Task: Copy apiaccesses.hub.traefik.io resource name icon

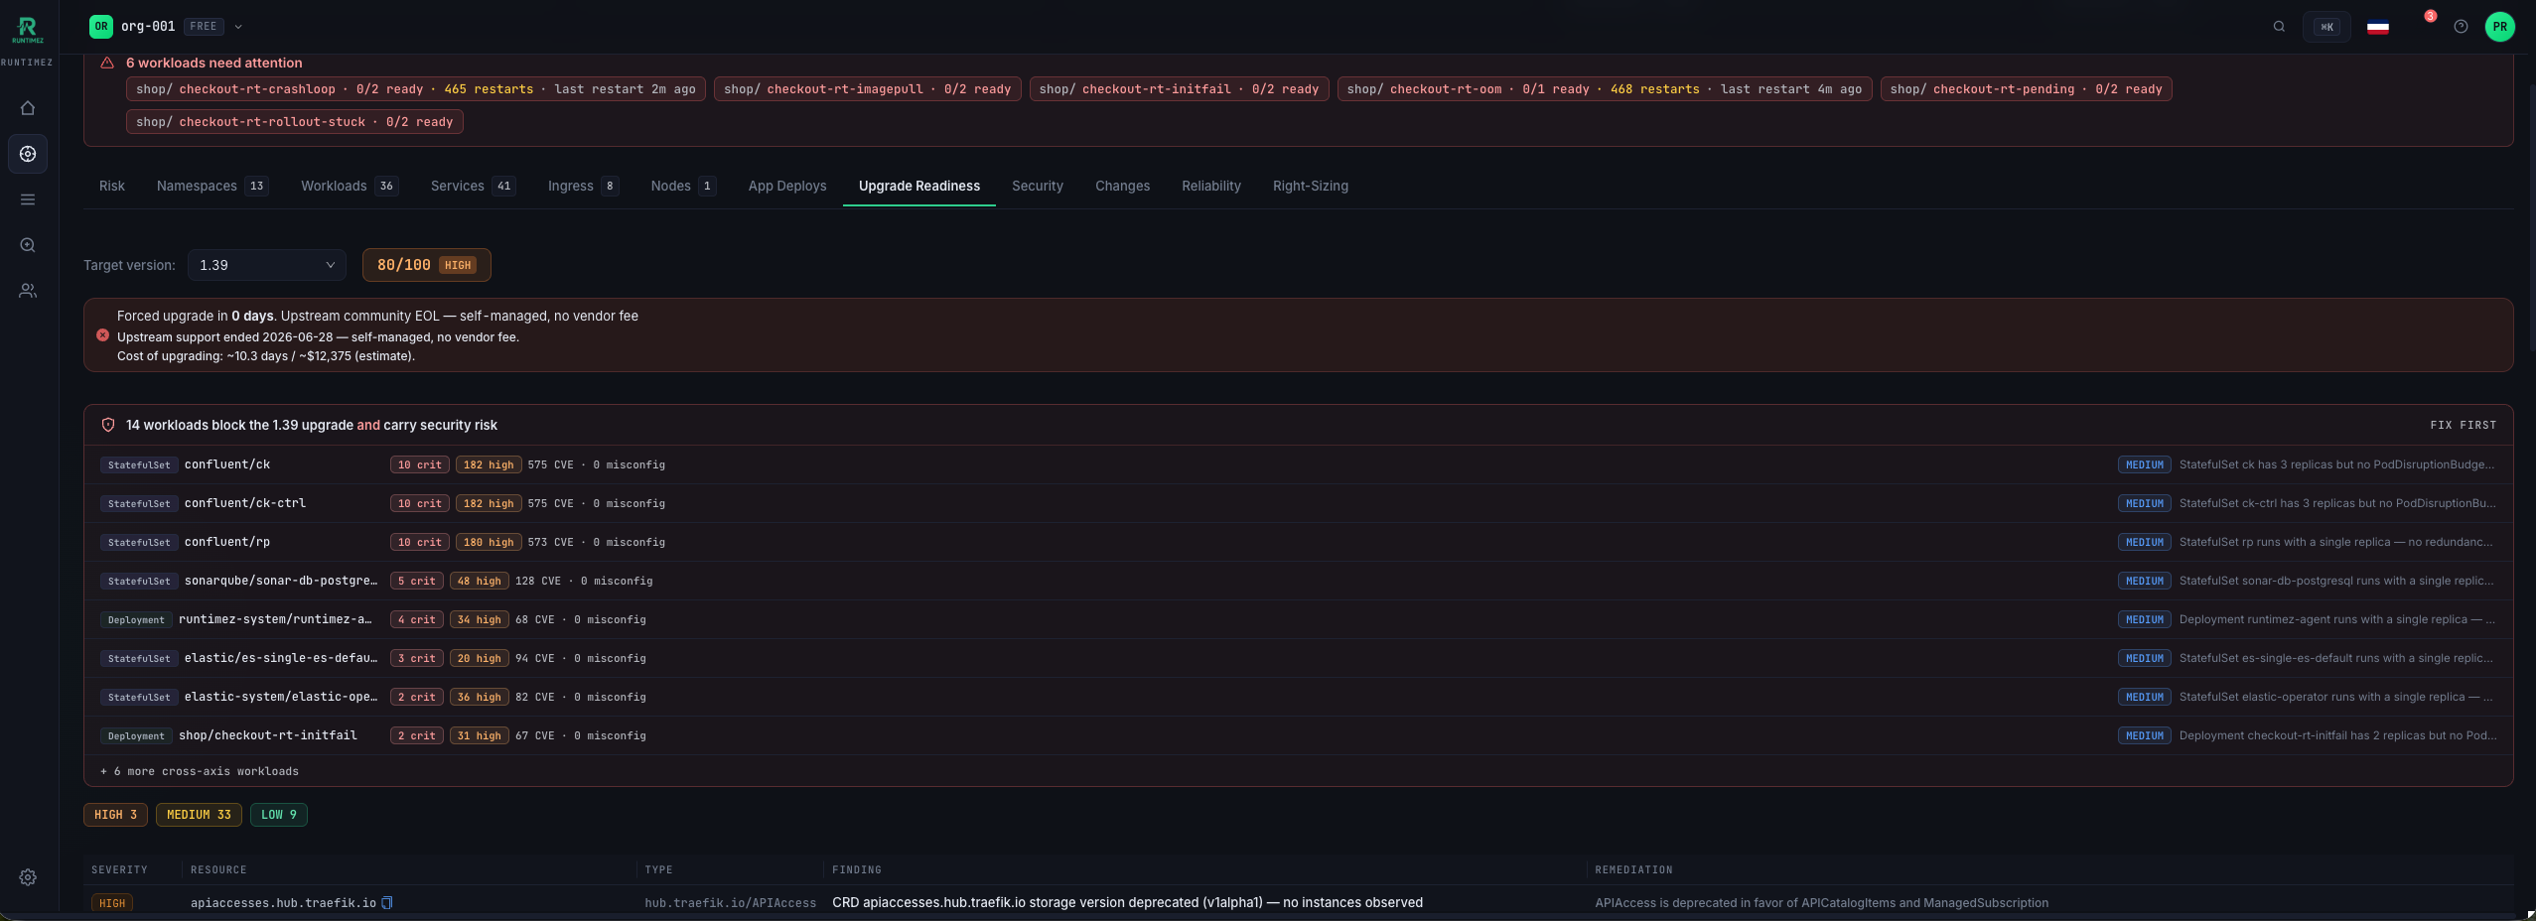Action: 387,903
